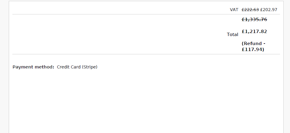Image resolution: width=290 pixels, height=133 pixels.
Task: Click the crossed-out original total £1,335.76
Action: 254,20
